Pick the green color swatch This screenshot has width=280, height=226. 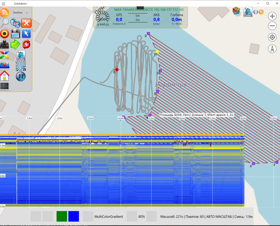62,216
